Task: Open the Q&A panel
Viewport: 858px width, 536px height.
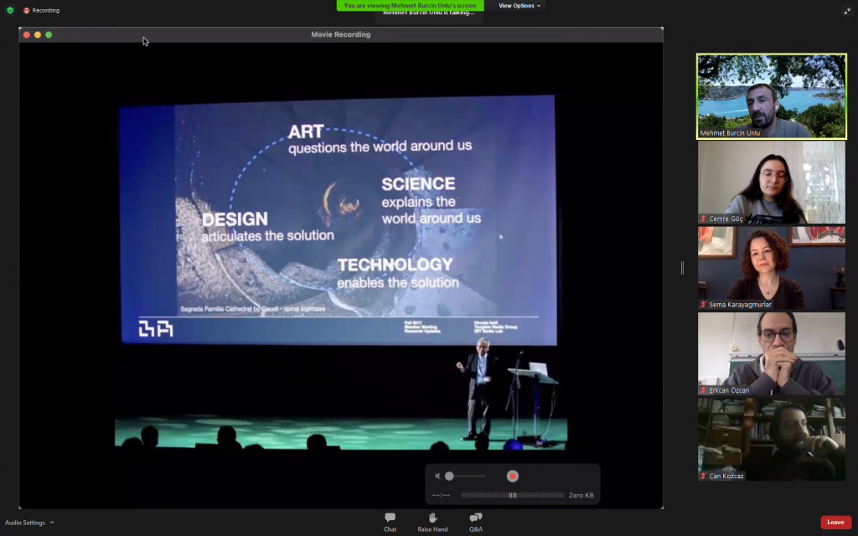Action: (x=475, y=522)
